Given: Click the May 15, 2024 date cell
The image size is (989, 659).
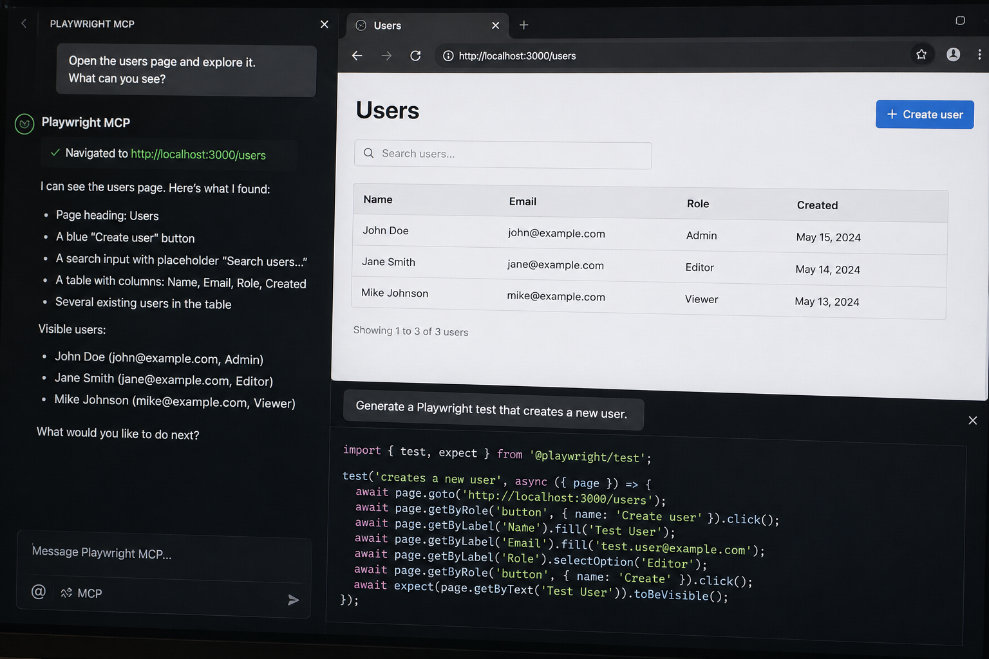Looking at the screenshot, I should 829,237.
